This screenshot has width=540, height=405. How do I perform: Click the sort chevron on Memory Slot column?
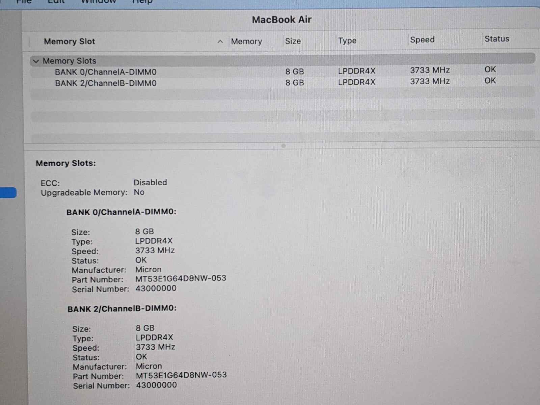[x=221, y=41]
